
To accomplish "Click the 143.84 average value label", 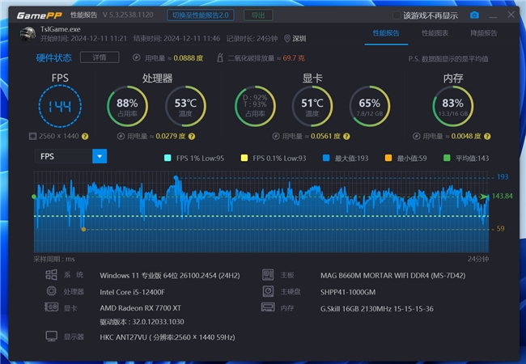I will pyautogui.click(x=503, y=196).
